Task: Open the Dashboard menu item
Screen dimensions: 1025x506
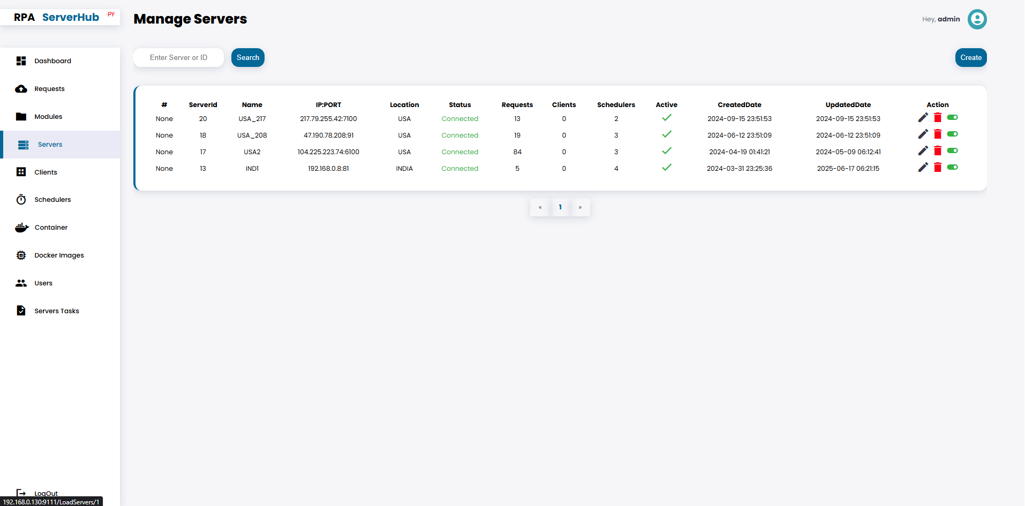Action: [52, 61]
